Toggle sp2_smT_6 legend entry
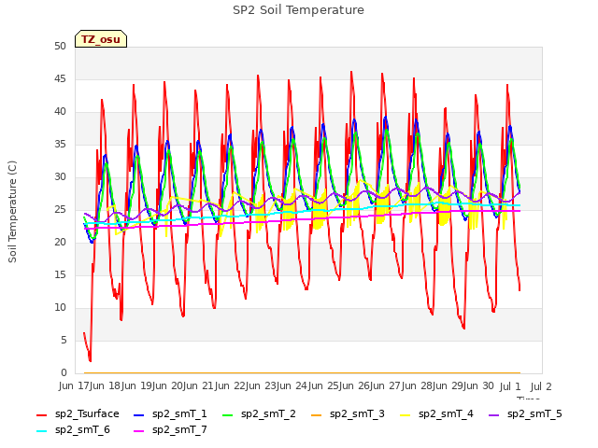 pyautogui.click(x=73, y=429)
